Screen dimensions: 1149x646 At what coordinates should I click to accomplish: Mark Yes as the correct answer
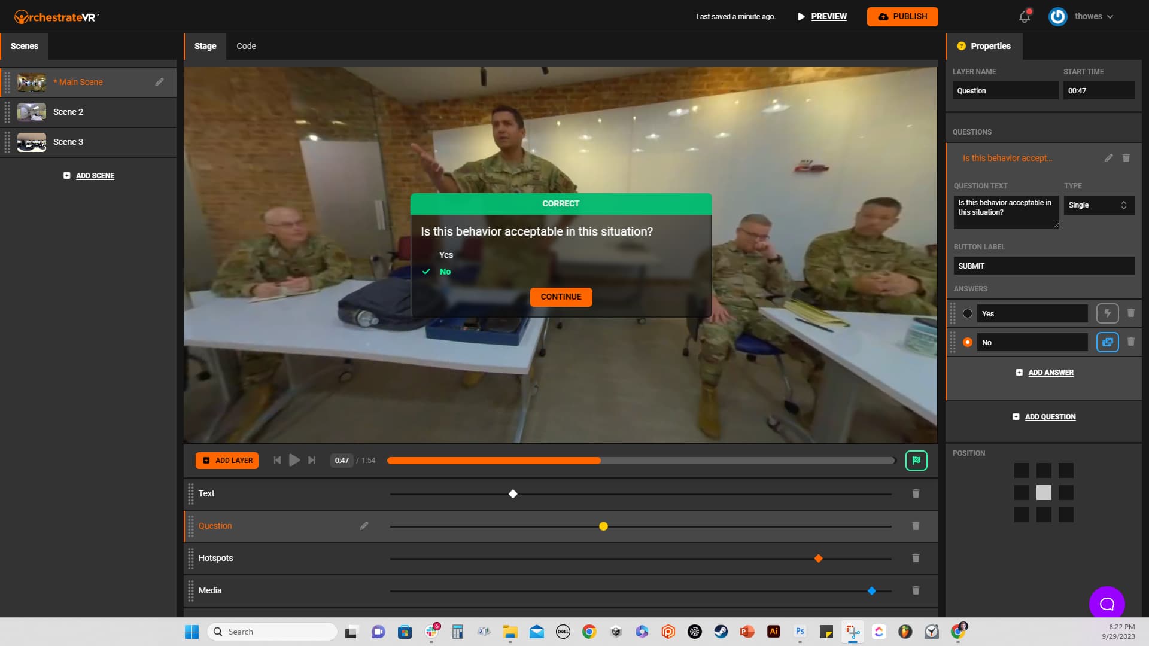(968, 313)
